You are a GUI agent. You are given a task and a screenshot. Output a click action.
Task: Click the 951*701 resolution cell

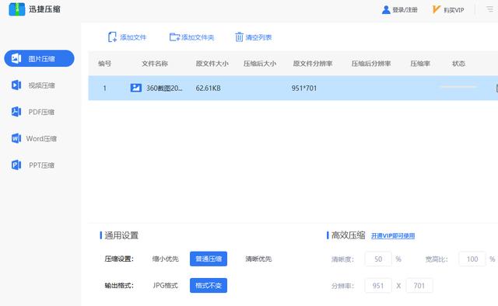point(304,89)
